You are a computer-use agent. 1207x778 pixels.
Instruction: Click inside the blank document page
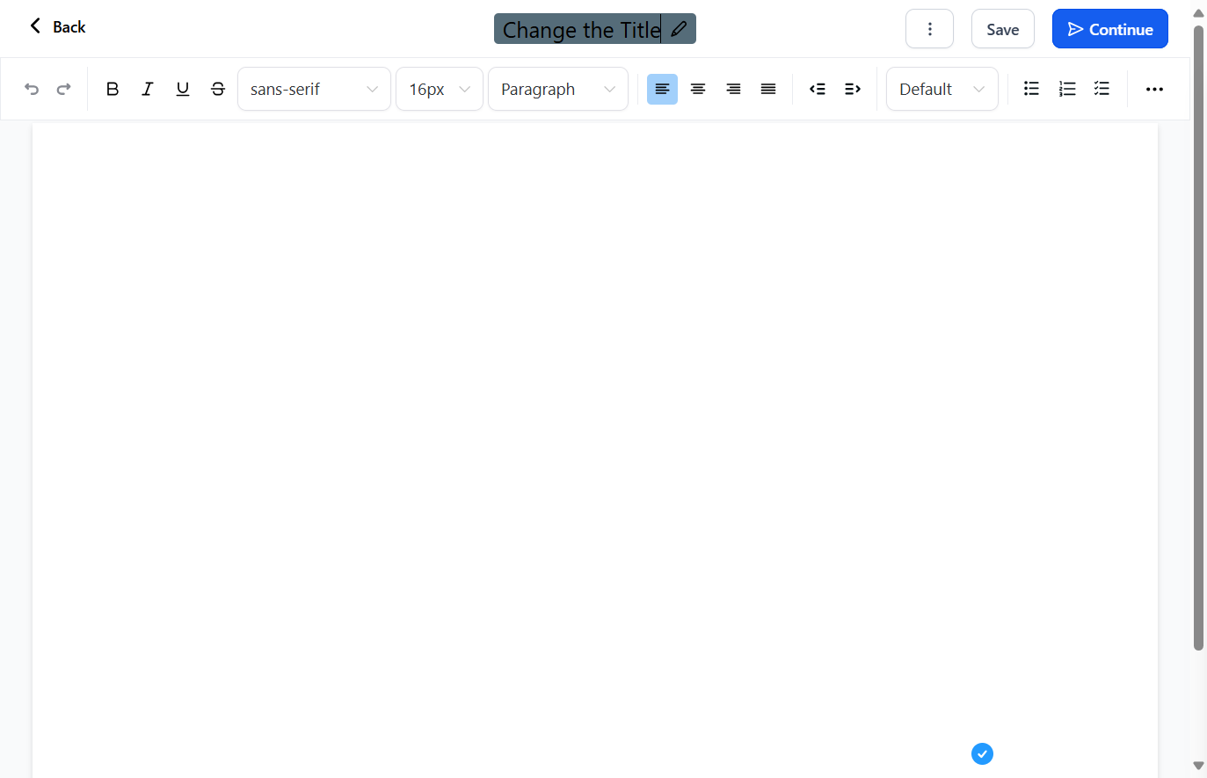pyautogui.click(x=595, y=450)
